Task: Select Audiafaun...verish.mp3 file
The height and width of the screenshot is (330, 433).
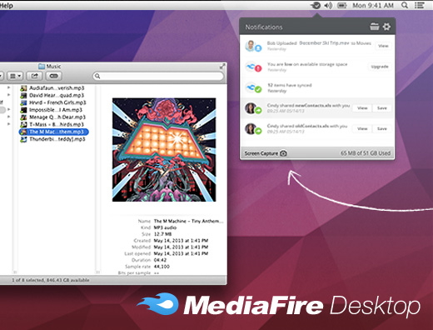Action: tap(57, 88)
